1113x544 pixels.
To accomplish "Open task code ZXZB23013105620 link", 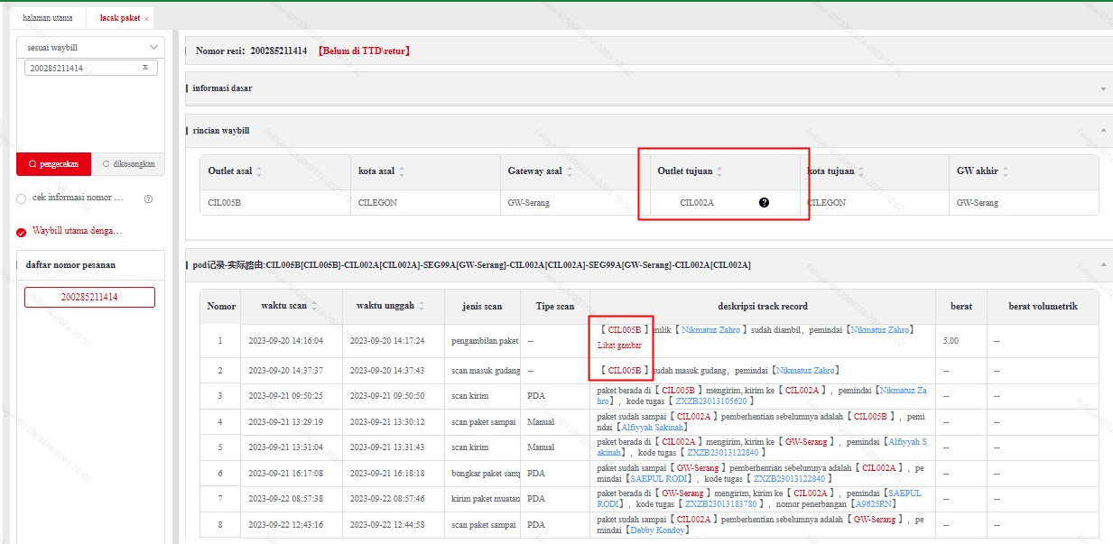I will coord(711,401).
